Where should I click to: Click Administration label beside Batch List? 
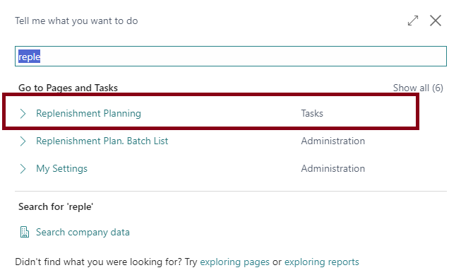point(333,141)
